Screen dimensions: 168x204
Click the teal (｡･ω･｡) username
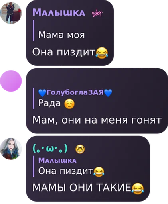point(50,149)
